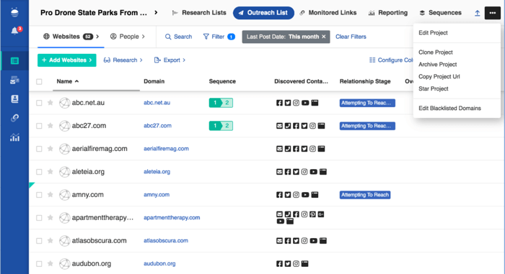The width and height of the screenshot is (505, 274).
Task: Open the link chain icon in sidebar
Action: coord(14,118)
